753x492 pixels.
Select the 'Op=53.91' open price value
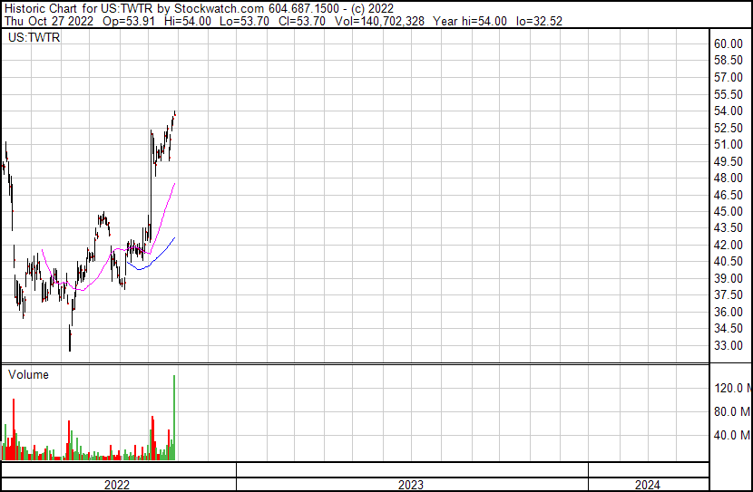[x=129, y=21]
